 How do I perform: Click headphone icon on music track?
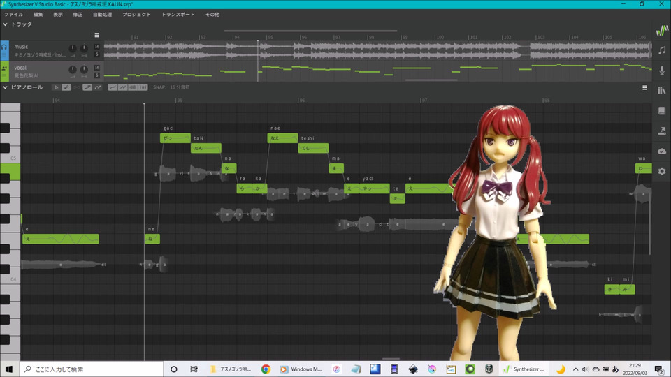pos(4,47)
